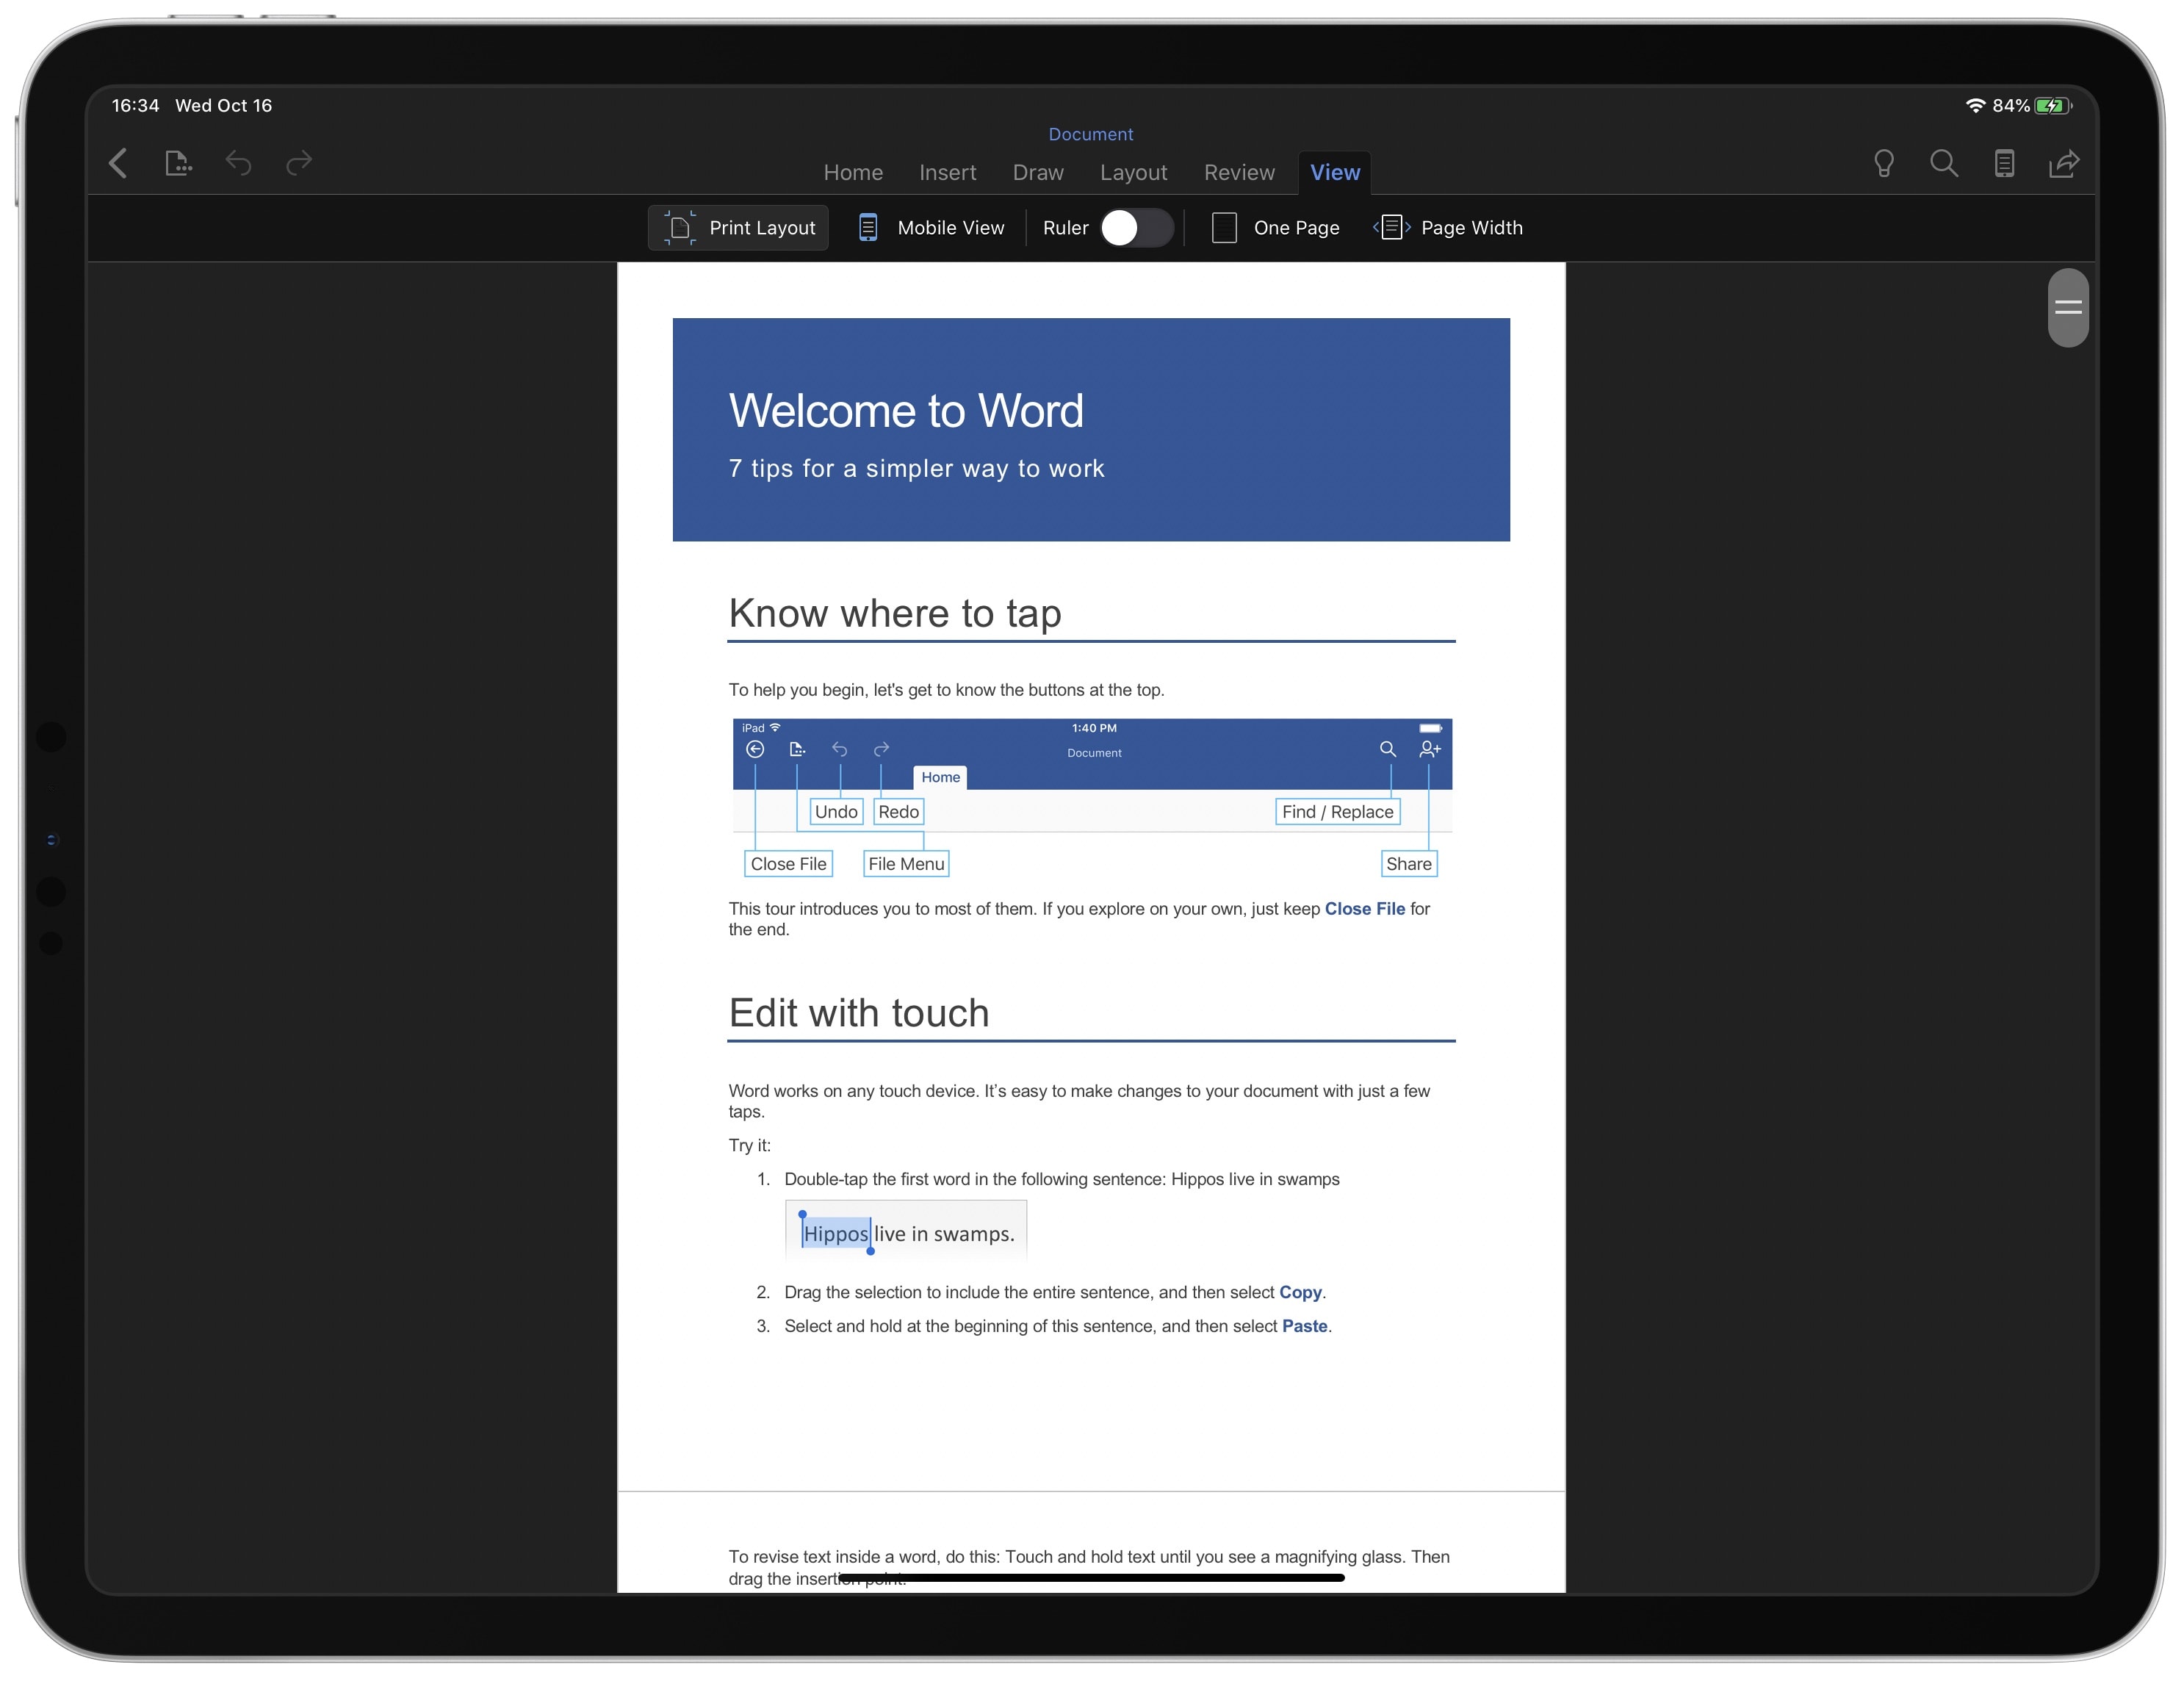Tap the Welcome to Word heading text
This screenshot has height=1681, width=2184.
tap(905, 411)
